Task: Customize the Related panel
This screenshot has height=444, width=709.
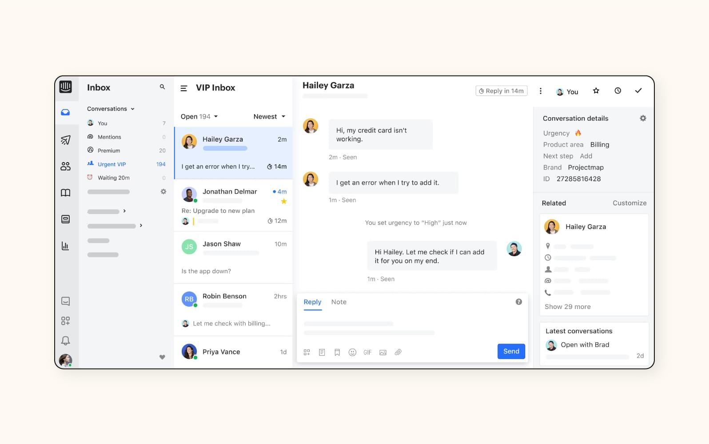Action: coord(629,203)
